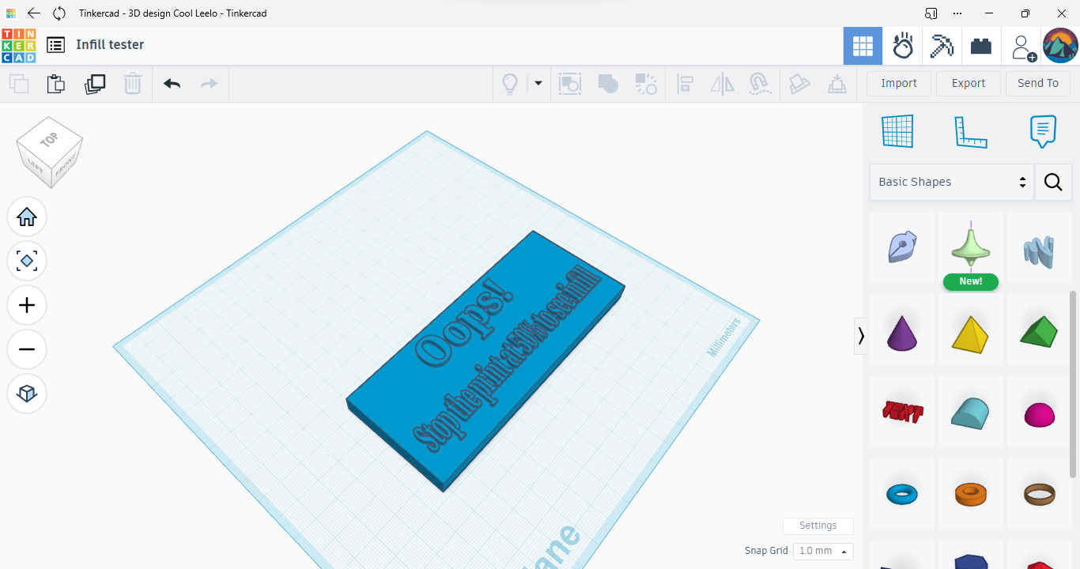
Task: Select the Ruler tool
Action: 971,131
